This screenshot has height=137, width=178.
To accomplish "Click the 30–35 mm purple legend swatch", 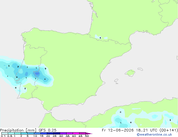I will (63, 133).
